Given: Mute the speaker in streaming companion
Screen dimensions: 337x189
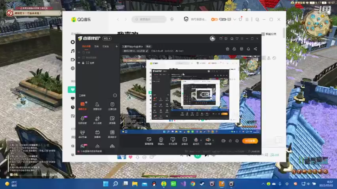Looking at the screenshot, I should point(208,141).
